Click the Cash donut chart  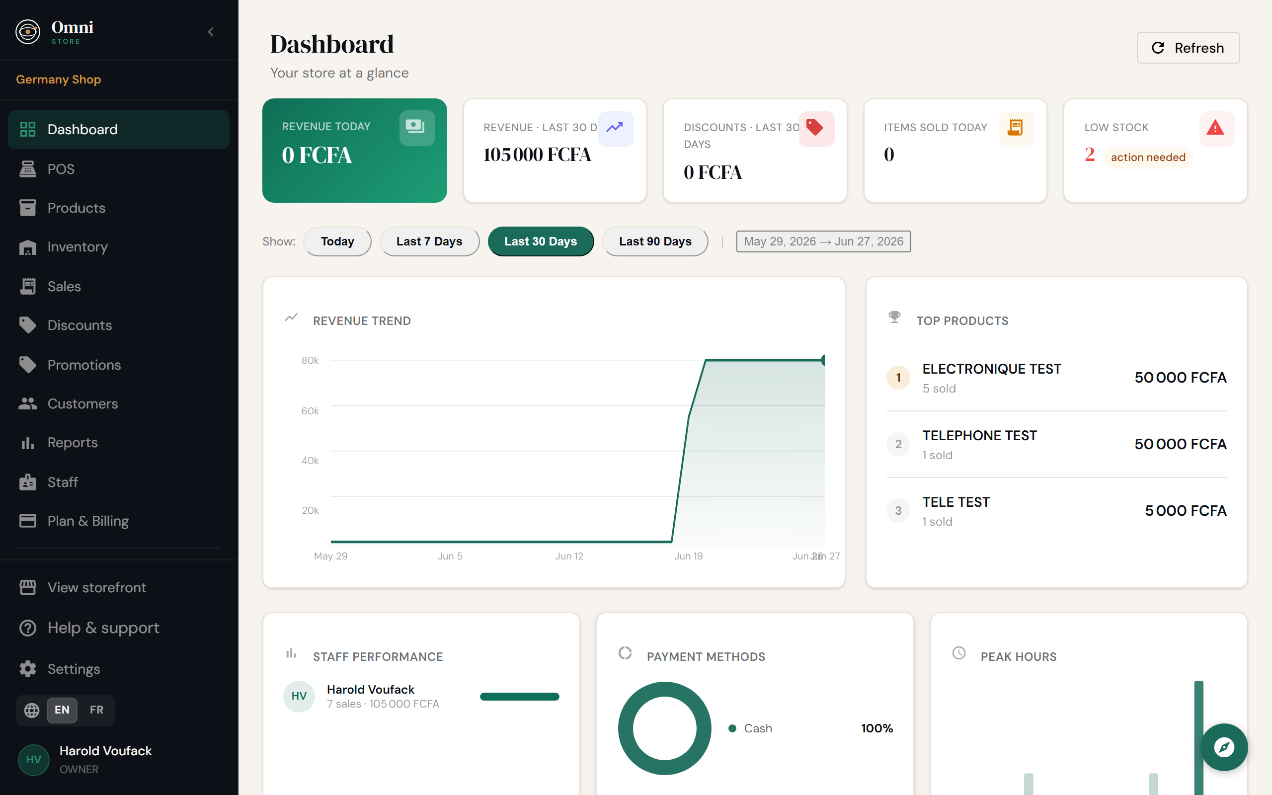click(664, 728)
